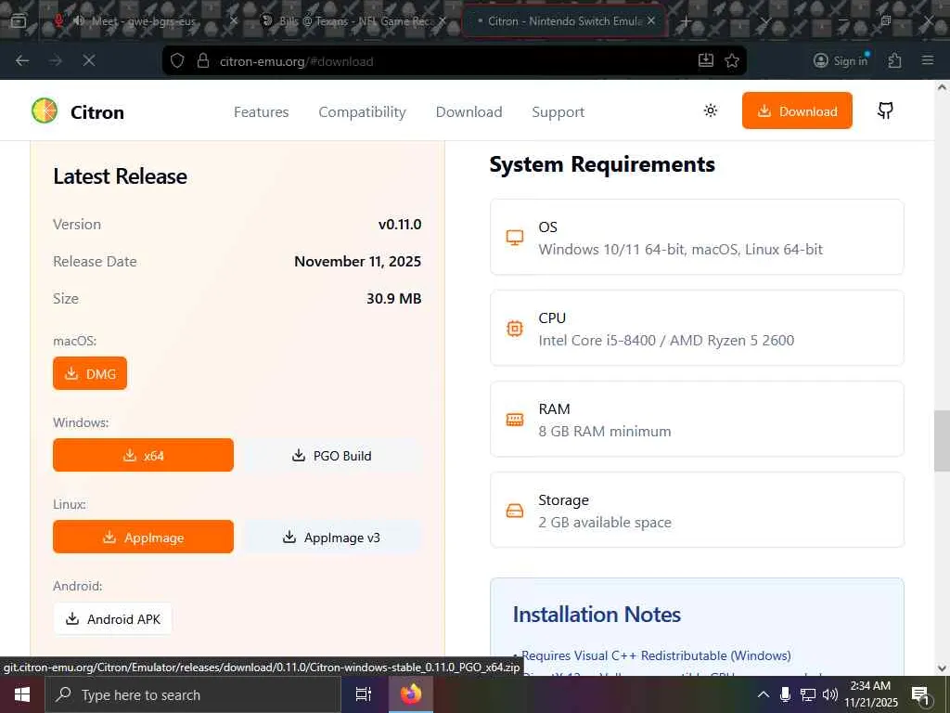Stop page loading with the X button

[x=88, y=60]
